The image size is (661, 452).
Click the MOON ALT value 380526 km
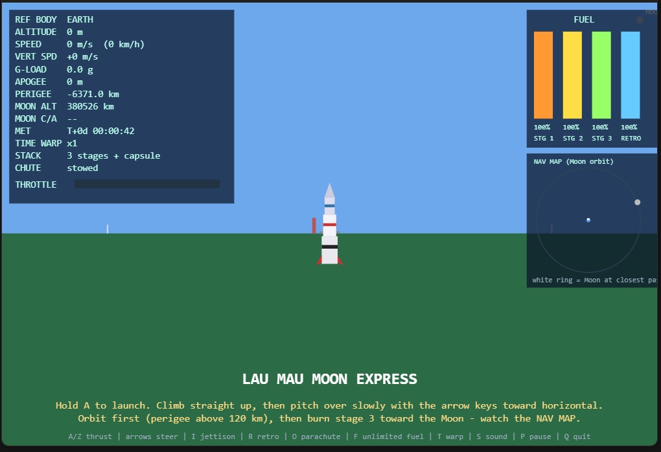[x=90, y=106]
